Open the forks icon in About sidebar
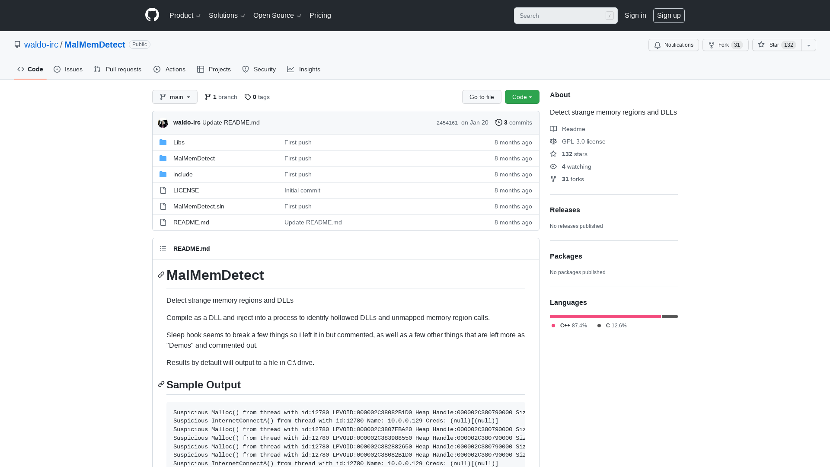The height and width of the screenshot is (467, 830). (x=553, y=179)
